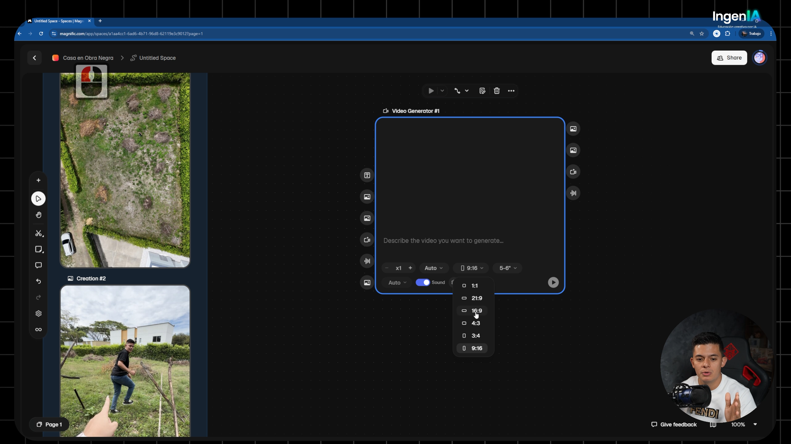Activate the hand pan tool
The image size is (791, 444).
(x=39, y=215)
